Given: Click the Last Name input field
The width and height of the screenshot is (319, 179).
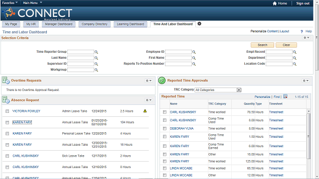Looking at the screenshot, I should pos(81,58).
